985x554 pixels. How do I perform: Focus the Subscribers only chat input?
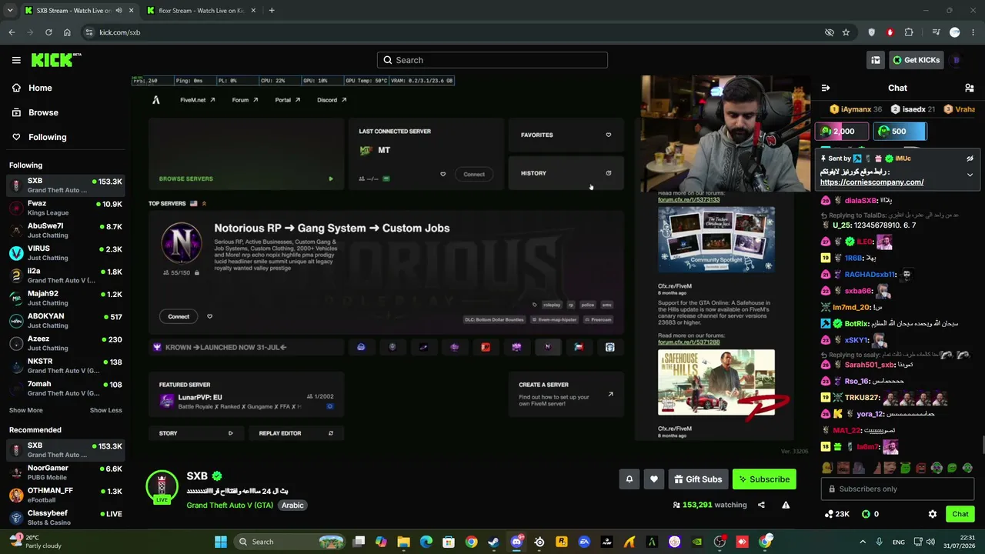point(897,489)
